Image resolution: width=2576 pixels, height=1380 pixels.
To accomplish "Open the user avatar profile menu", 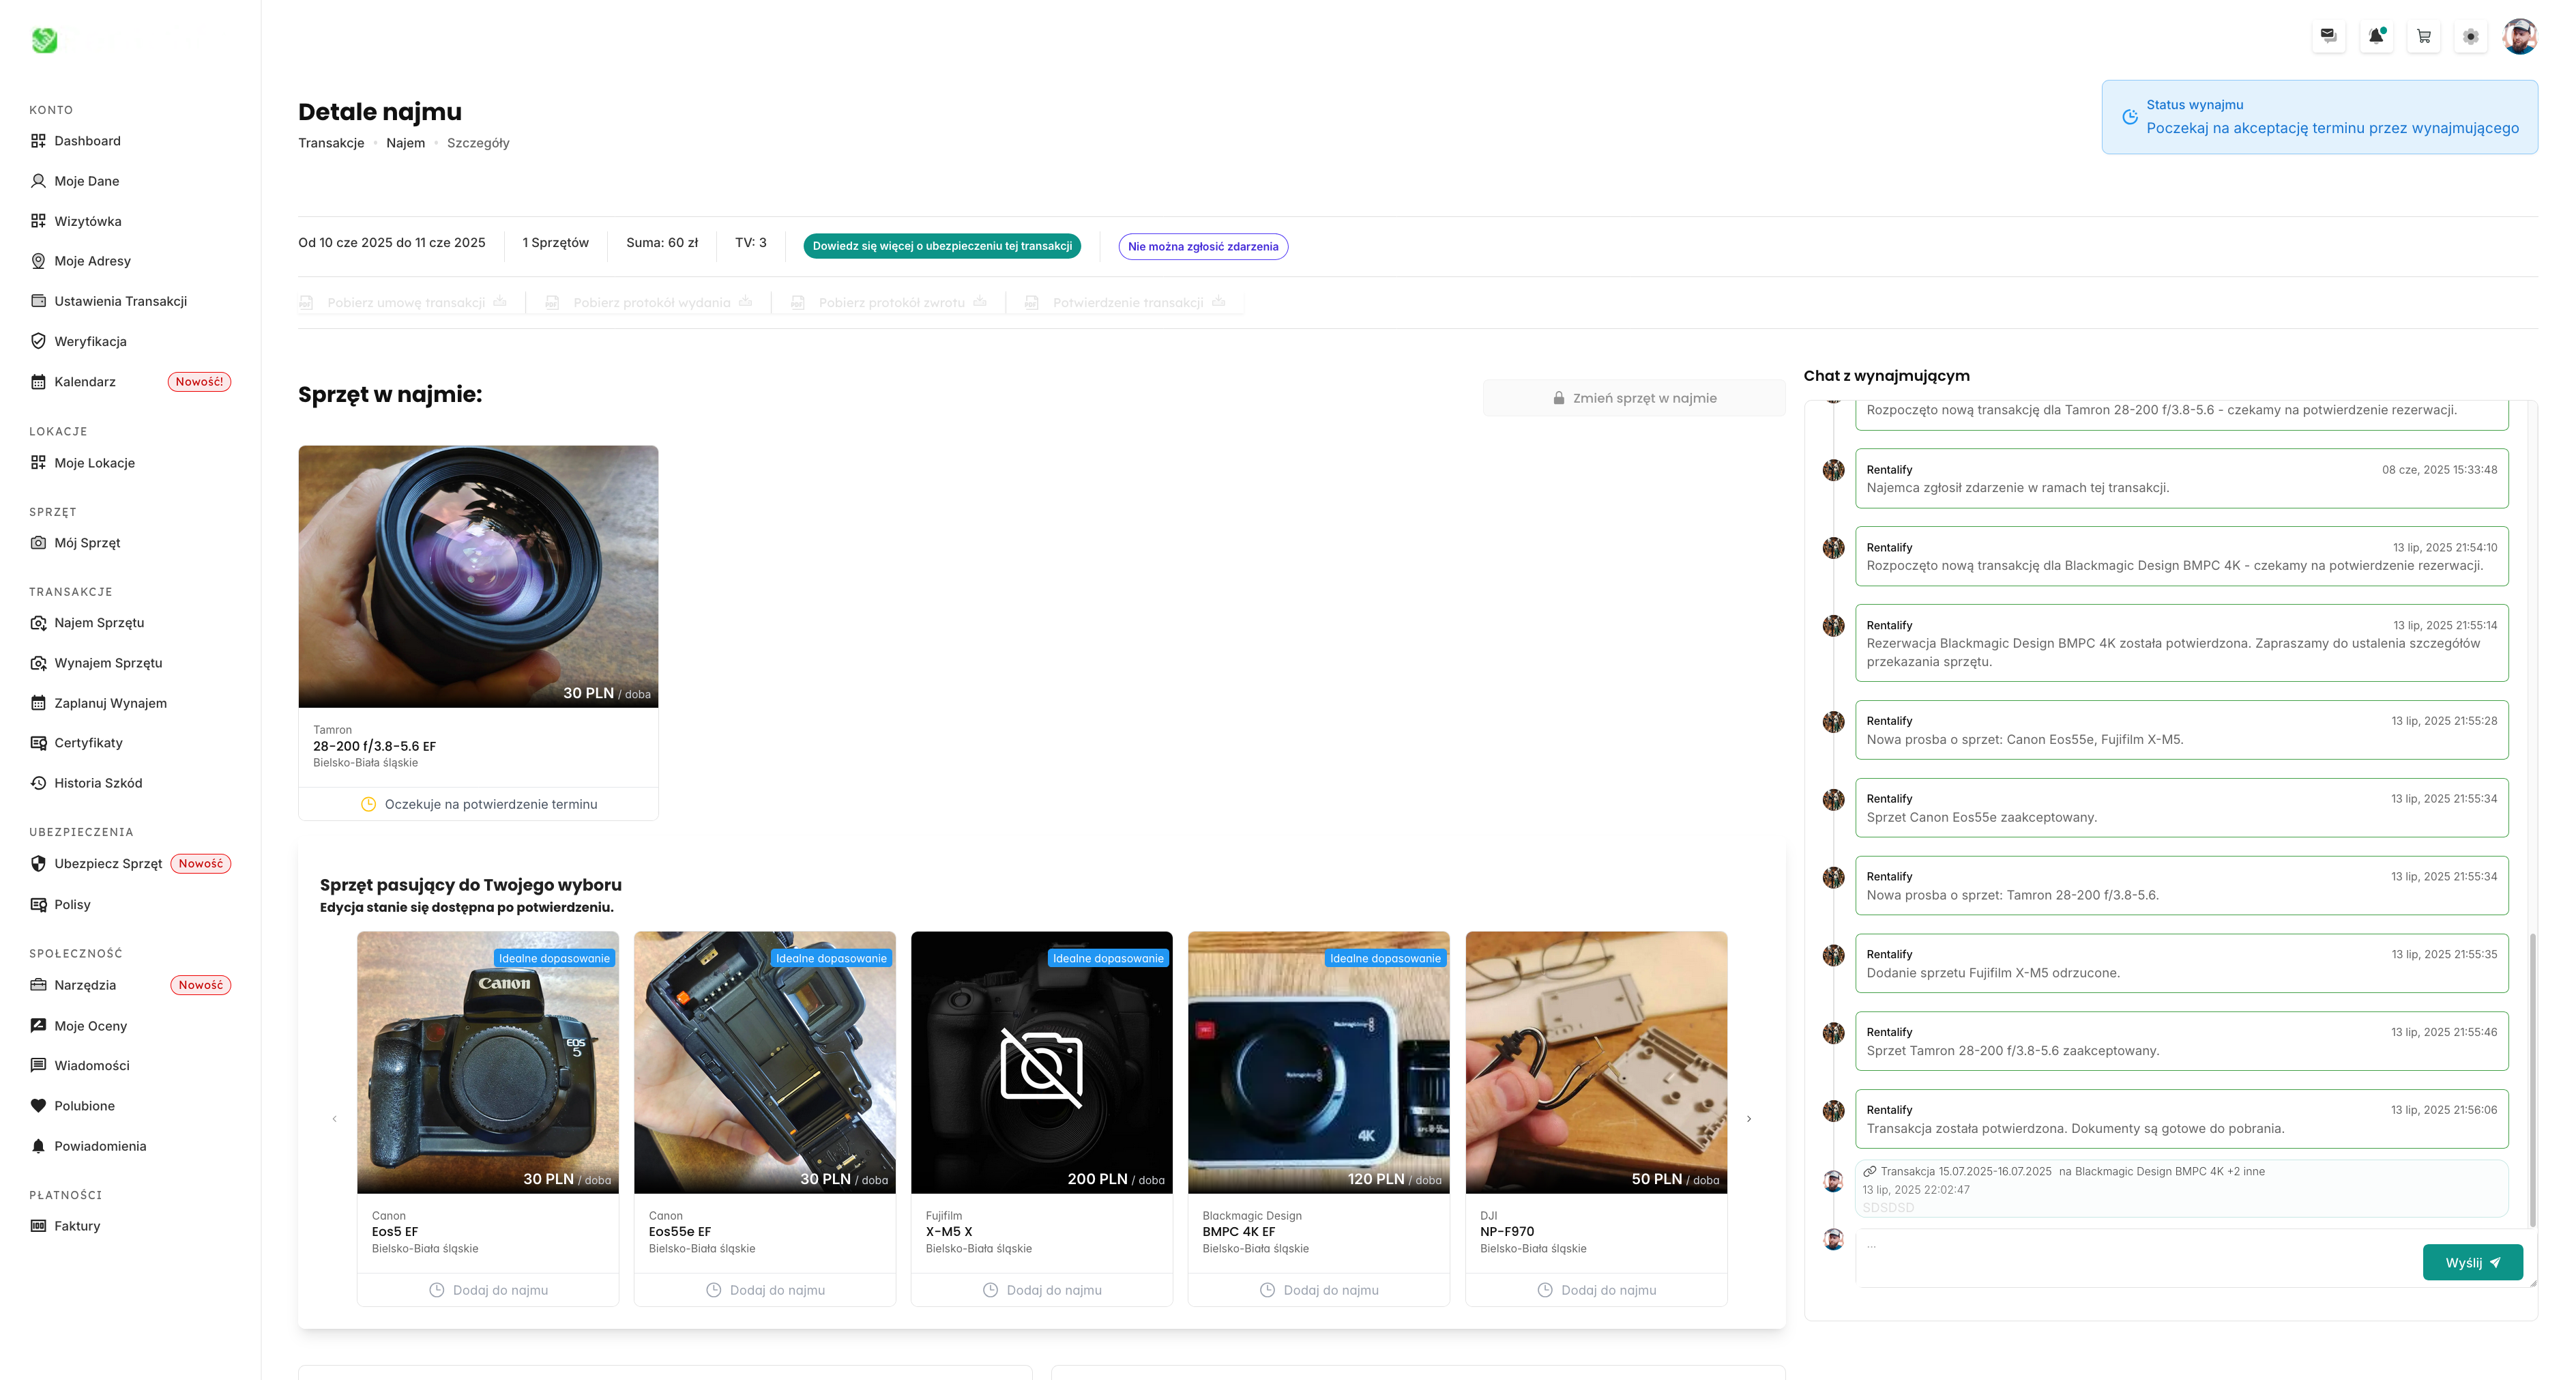I will 2519,36.
